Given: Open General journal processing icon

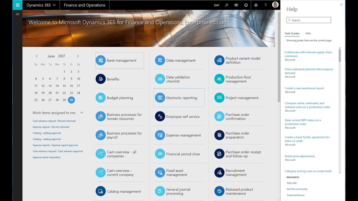Looking at the screenshot, I should pos(160,191).
